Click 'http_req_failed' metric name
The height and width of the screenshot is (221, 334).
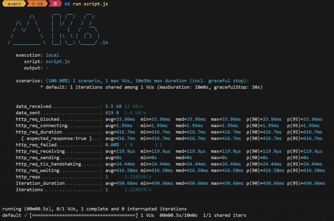pyautogui.click(x=36, y=145)
